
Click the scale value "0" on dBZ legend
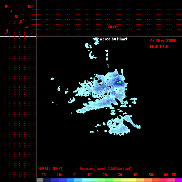pos(74,175)
